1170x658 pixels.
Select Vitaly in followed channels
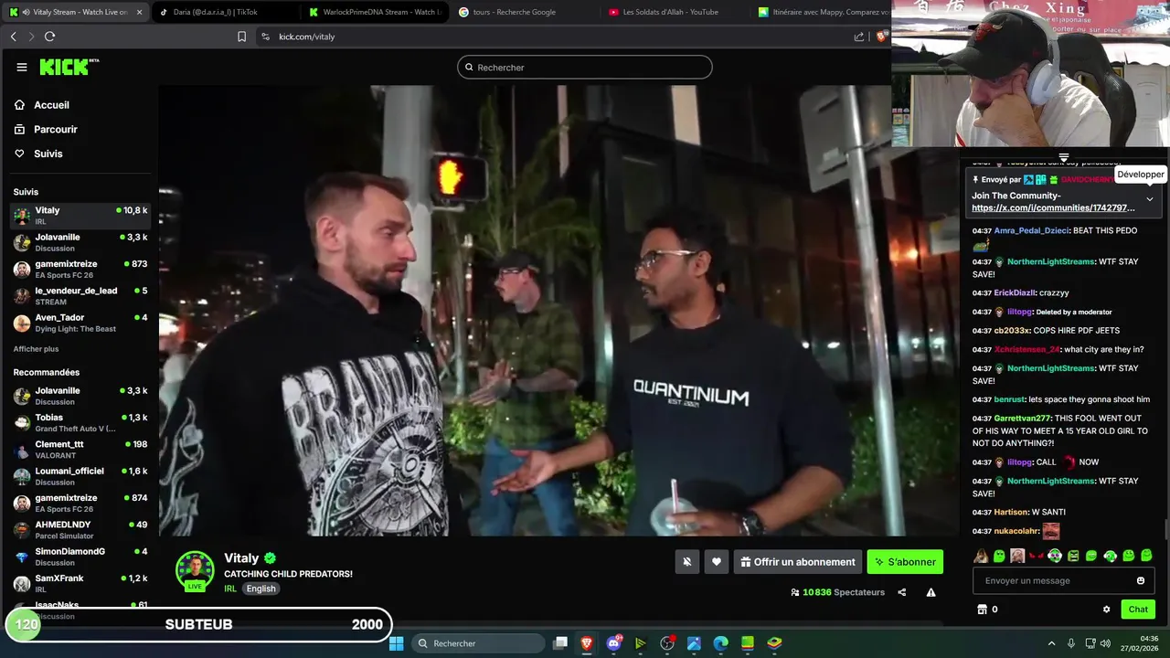[80, 216]
